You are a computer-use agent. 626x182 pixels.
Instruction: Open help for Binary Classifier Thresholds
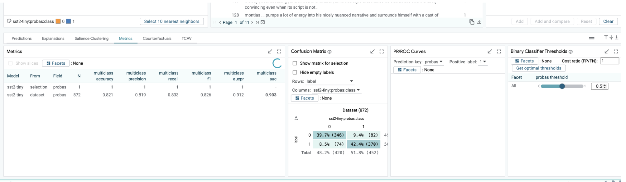tap(571, 52)
